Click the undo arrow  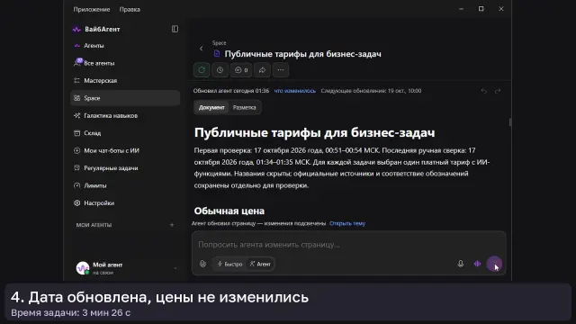click(x=484, y=91)
